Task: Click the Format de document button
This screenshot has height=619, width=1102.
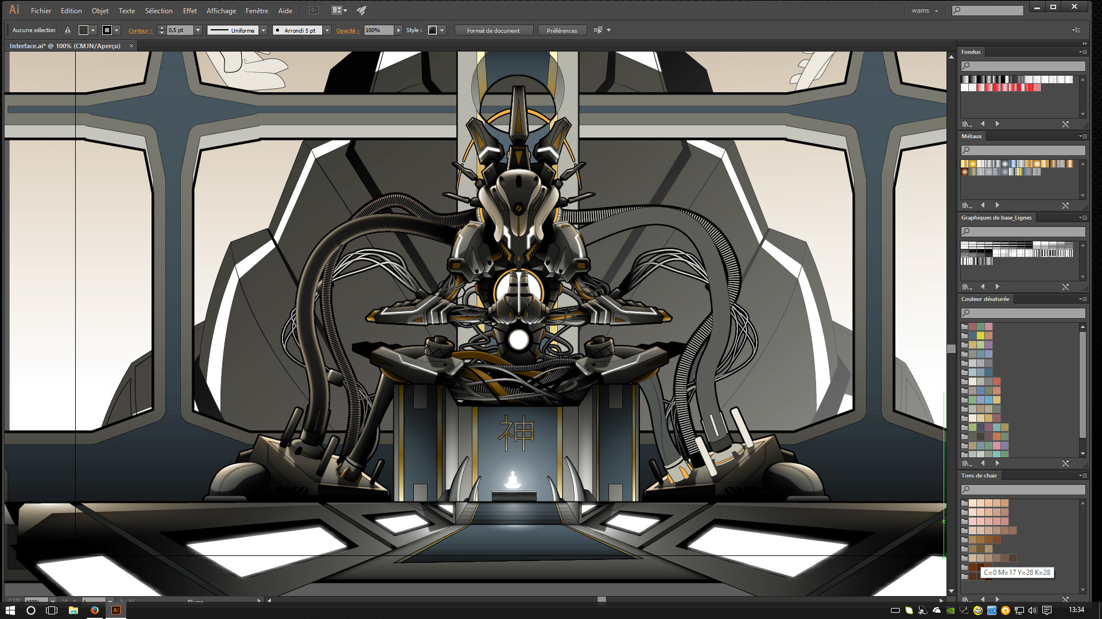Action: (x=493, y=30)
